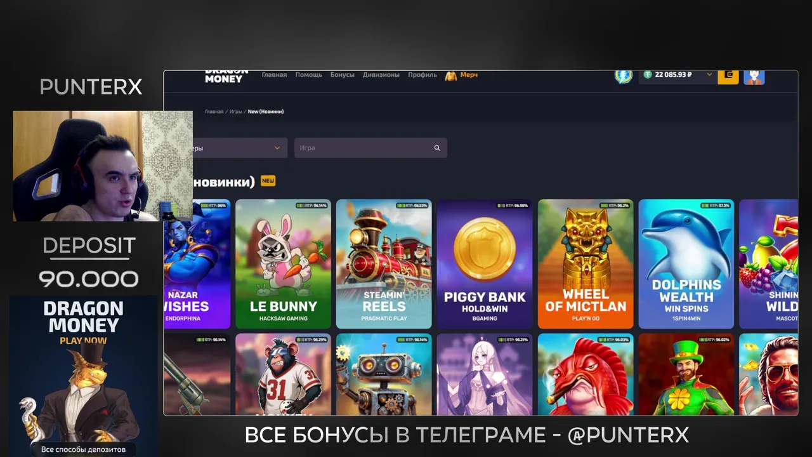Open the user avatar profile icon
Image resolution: width=812 pixels, height=457 pixels.
[x=754, y=76]
